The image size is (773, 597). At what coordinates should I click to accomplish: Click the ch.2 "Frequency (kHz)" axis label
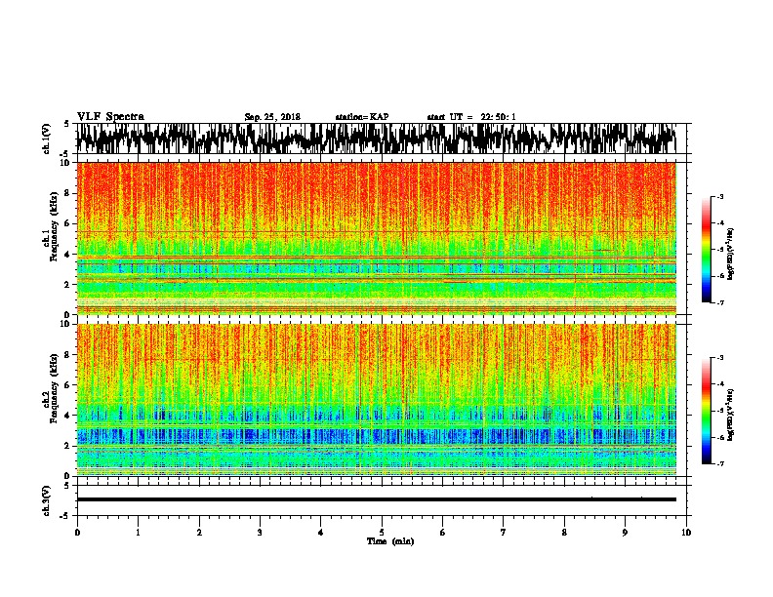tap(55, 388)
